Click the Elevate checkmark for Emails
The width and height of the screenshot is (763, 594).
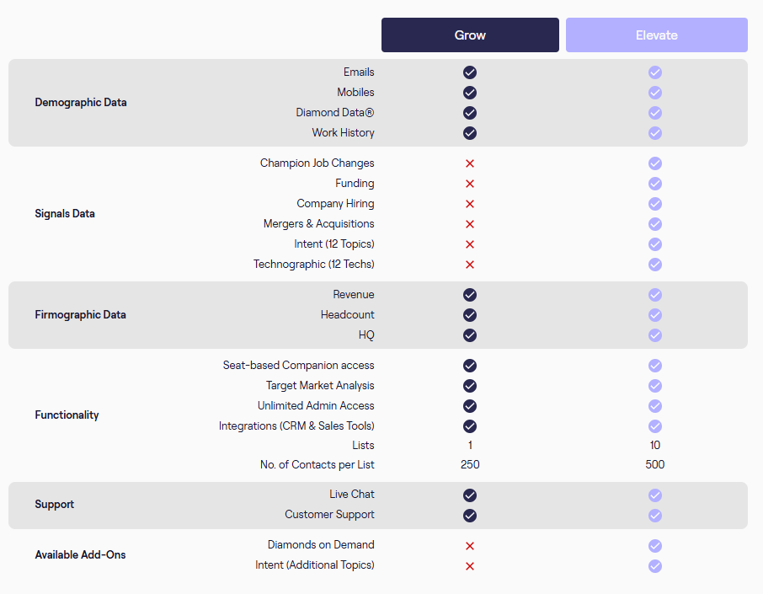tap(655, 72)
